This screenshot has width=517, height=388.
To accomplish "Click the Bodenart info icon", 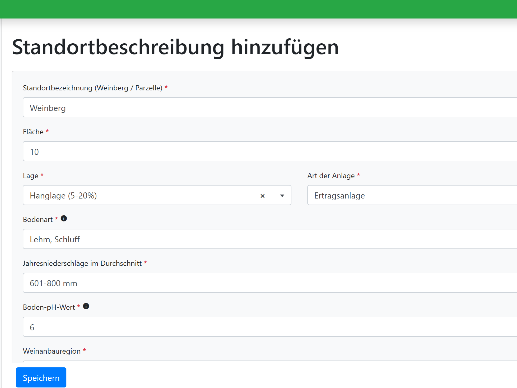I will (x=64, y=218).
